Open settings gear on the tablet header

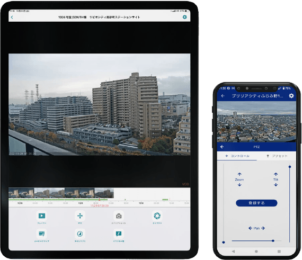pos(184,17)
